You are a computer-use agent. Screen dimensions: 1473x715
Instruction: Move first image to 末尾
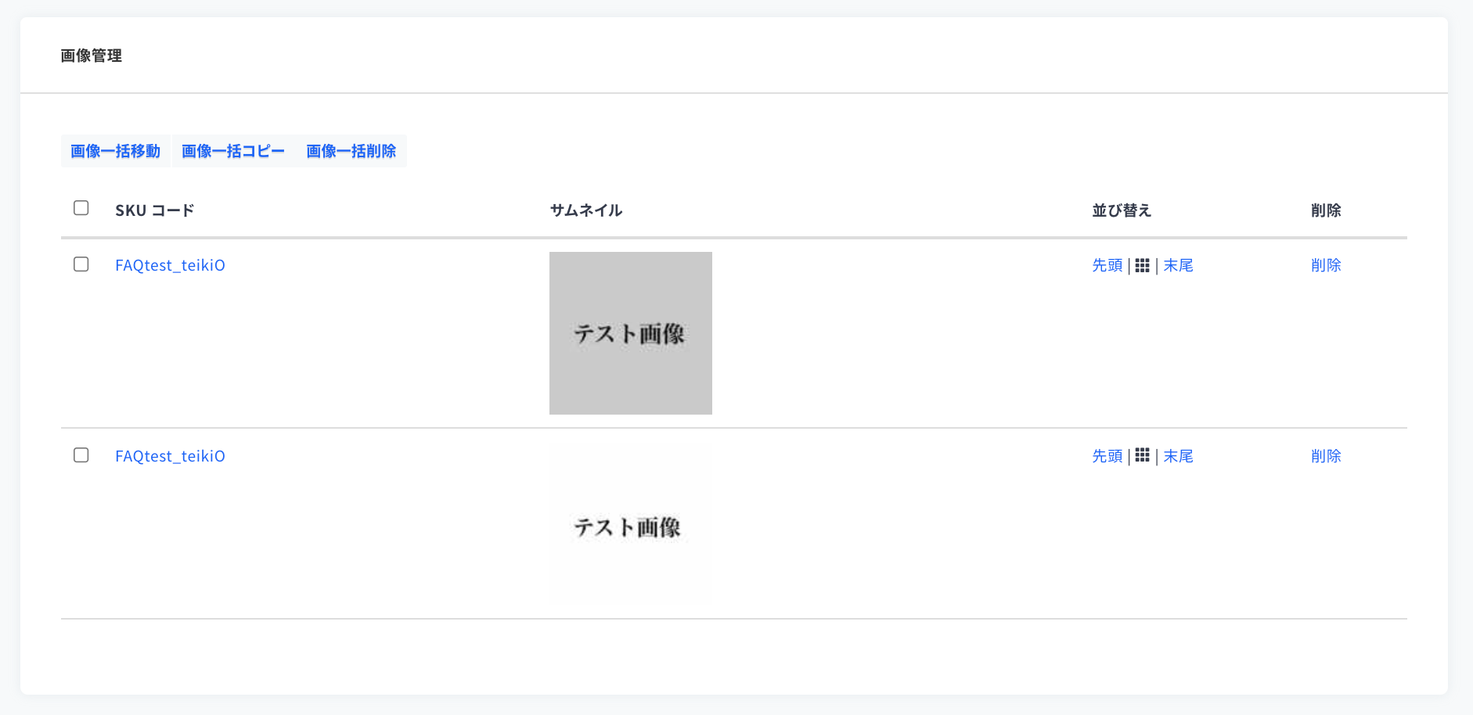click(x=1178, y=265)
